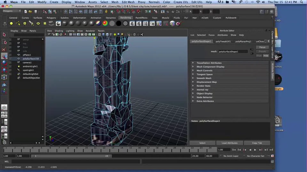Toggle the Attribute Editor vertical side tab
Viewport: 307px width, 172px height.
coord(272,71)
